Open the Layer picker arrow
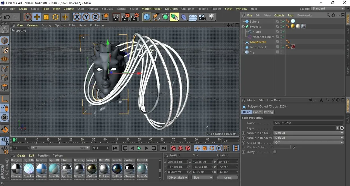This screenshot has height=186, width=350. click(x=338, y=128)
